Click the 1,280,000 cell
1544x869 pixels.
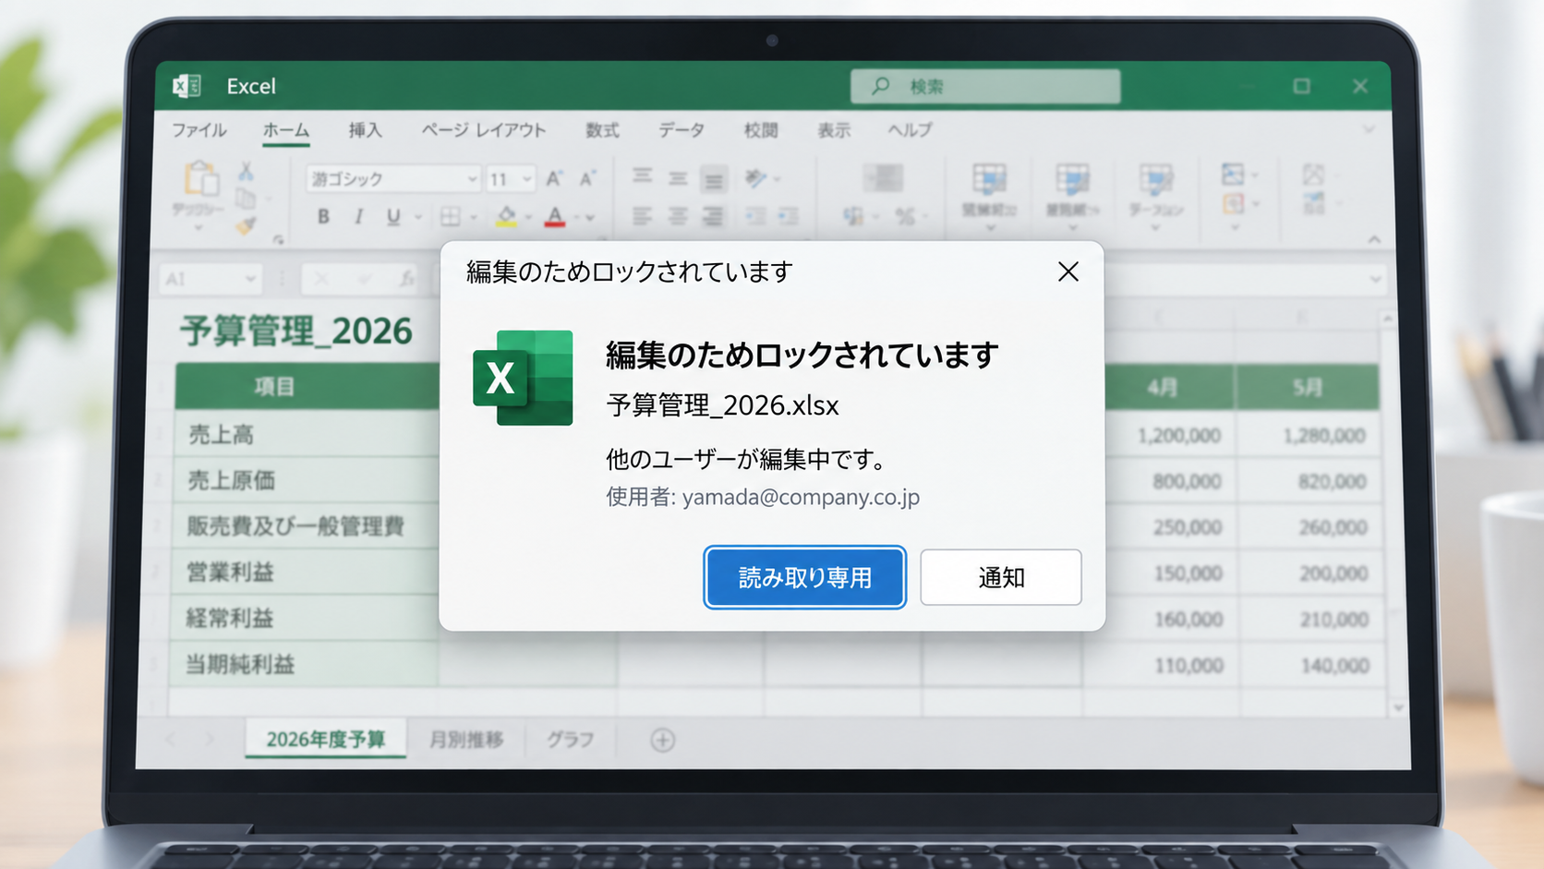coord(1309,435)
